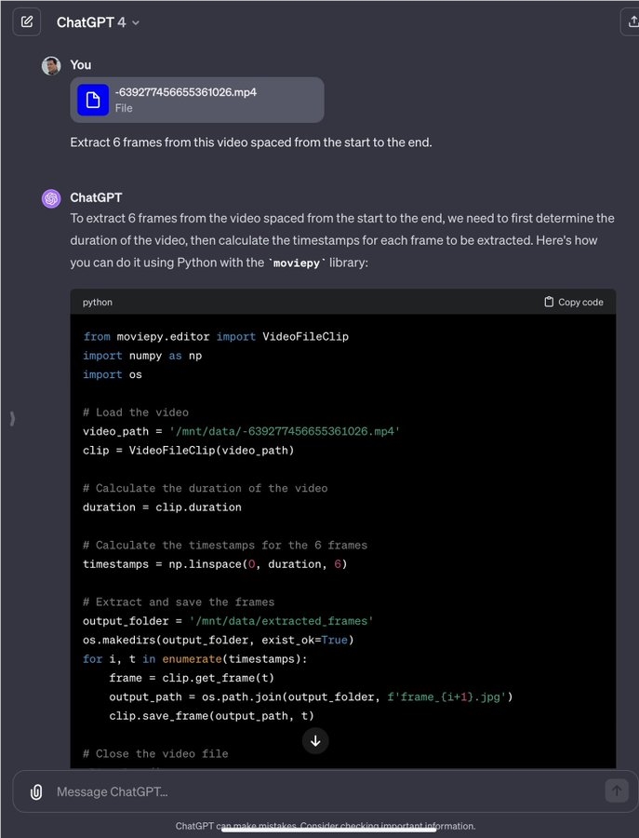Start a new chat with the compose icon

27,21
